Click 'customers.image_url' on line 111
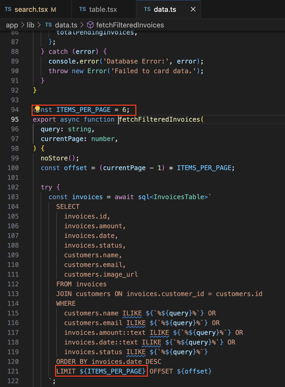The height and width of the screenshot is (387, 285). click(x=101, y=275)
